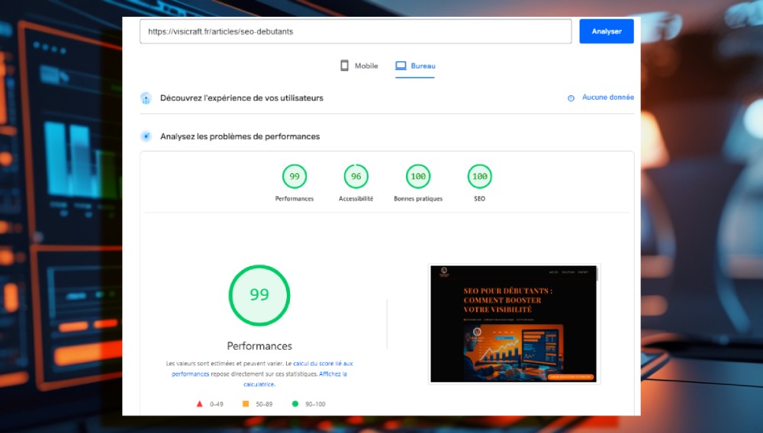The image size is (763, 433).
Task: Click the laptop Bureau icon
Action: coord(401,66)
